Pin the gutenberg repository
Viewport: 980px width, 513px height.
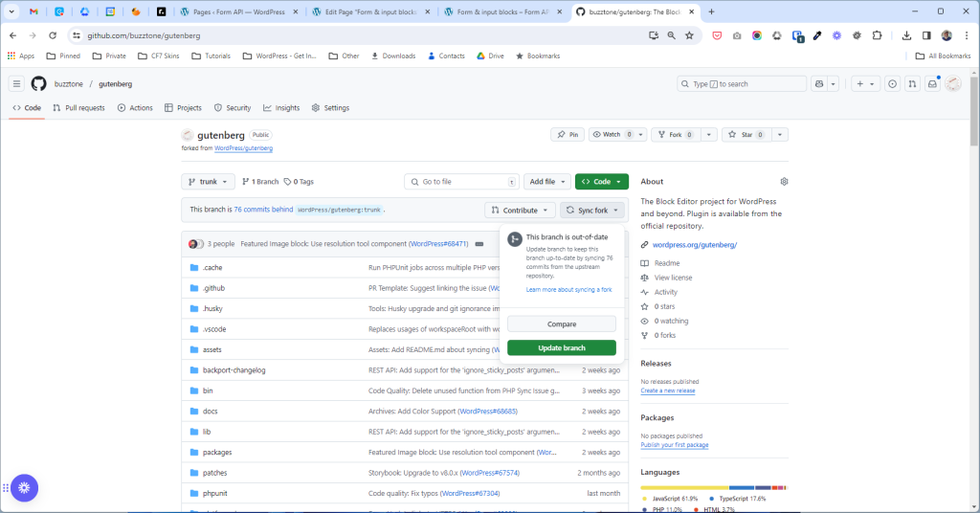[x=568, y=135]
